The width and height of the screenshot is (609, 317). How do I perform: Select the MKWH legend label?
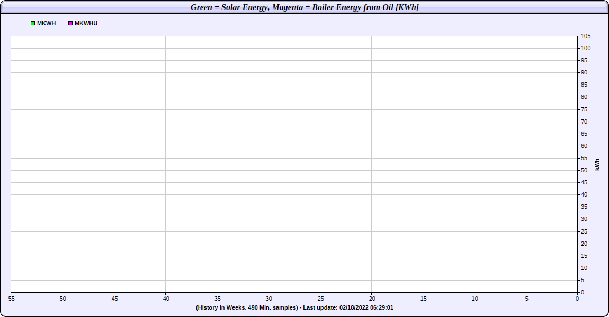coord(46,23)
